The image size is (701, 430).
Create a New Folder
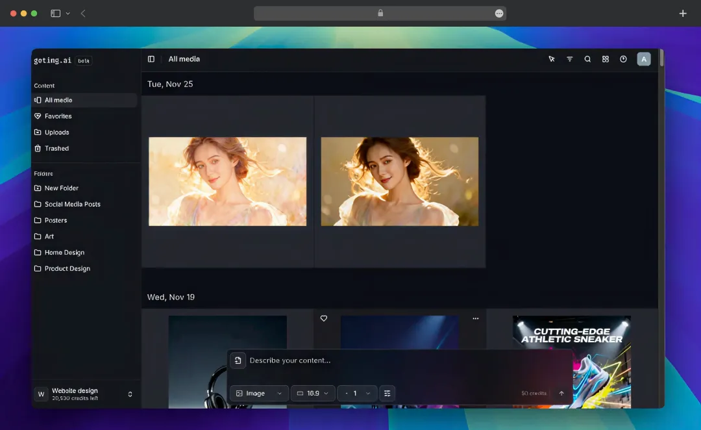(x=84, y=188)
